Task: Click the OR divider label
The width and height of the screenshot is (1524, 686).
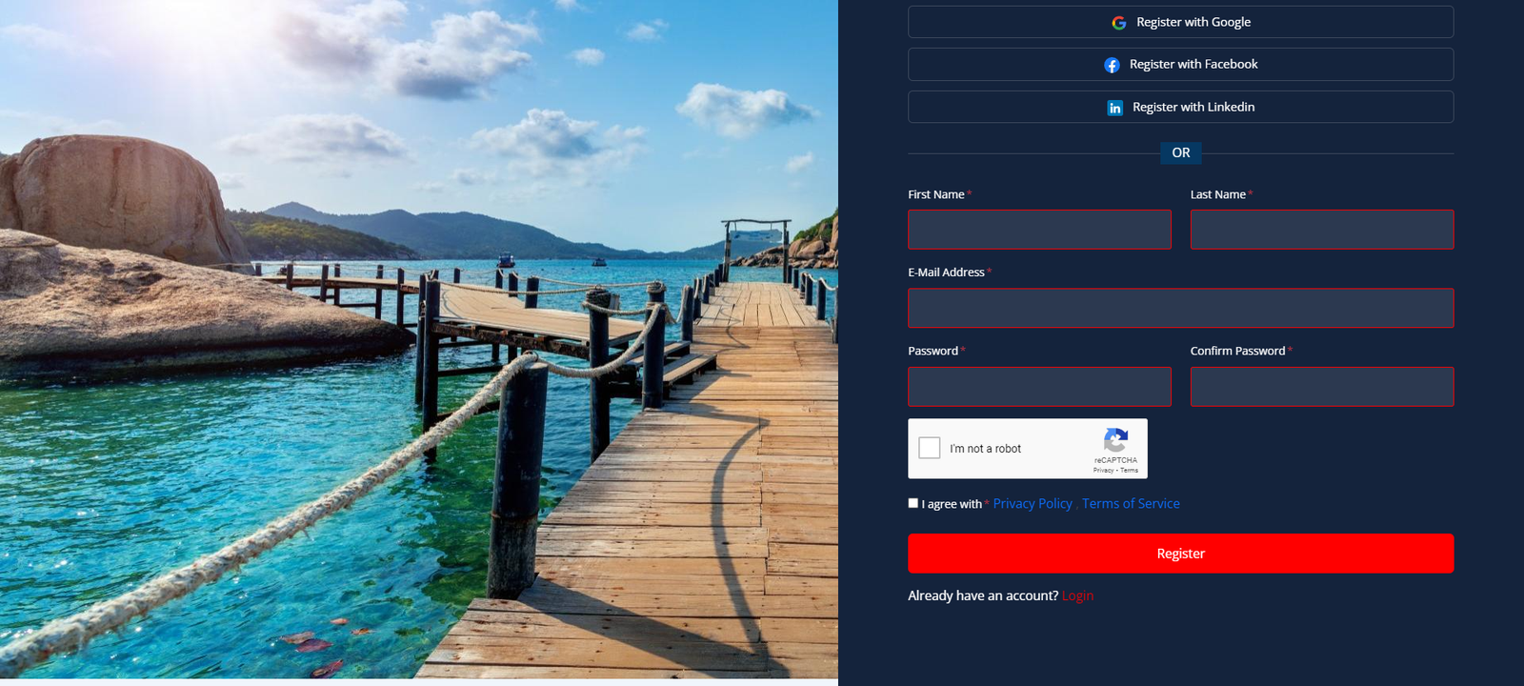Action: [1180, 152]
